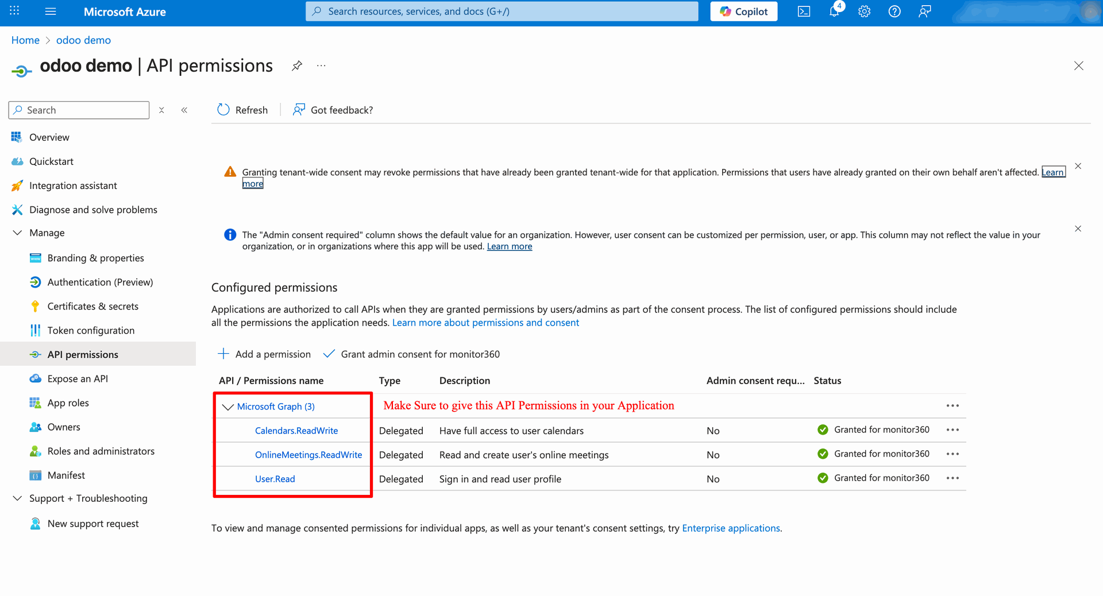This screenshot has width=1103, height=596.
Task: Collapse the Support + Troubleshooting section
Action: (17, 498)
